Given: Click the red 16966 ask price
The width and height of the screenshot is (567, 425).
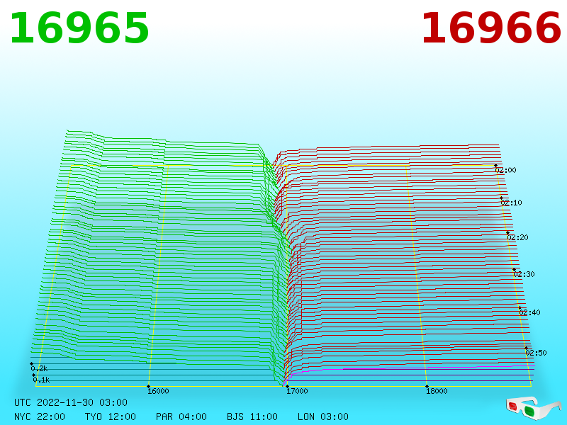Looking at the screenshot, I should click(491, 28).
